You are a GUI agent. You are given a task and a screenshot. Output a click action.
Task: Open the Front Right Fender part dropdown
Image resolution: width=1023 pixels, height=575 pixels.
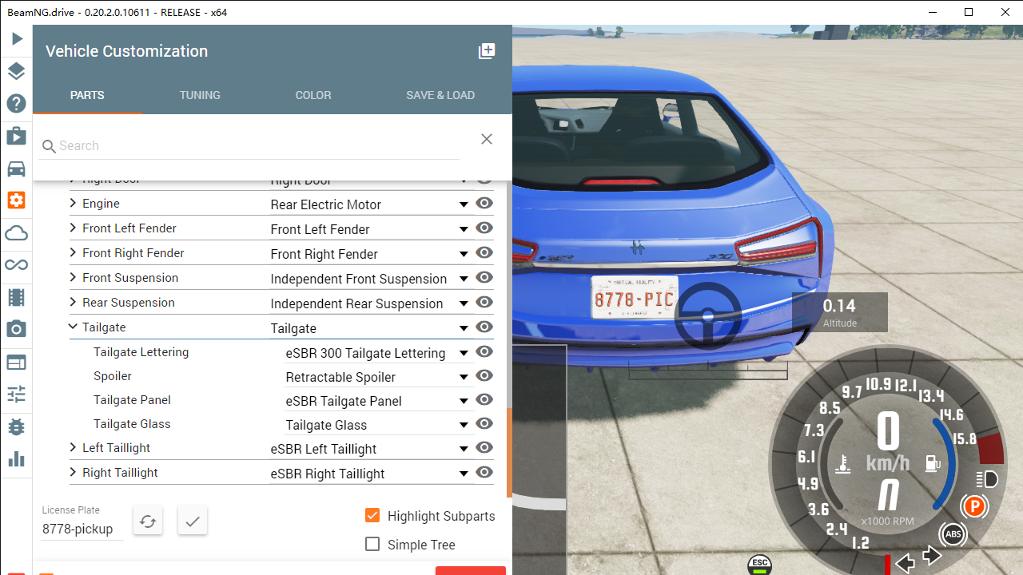[x=370, y=254]
